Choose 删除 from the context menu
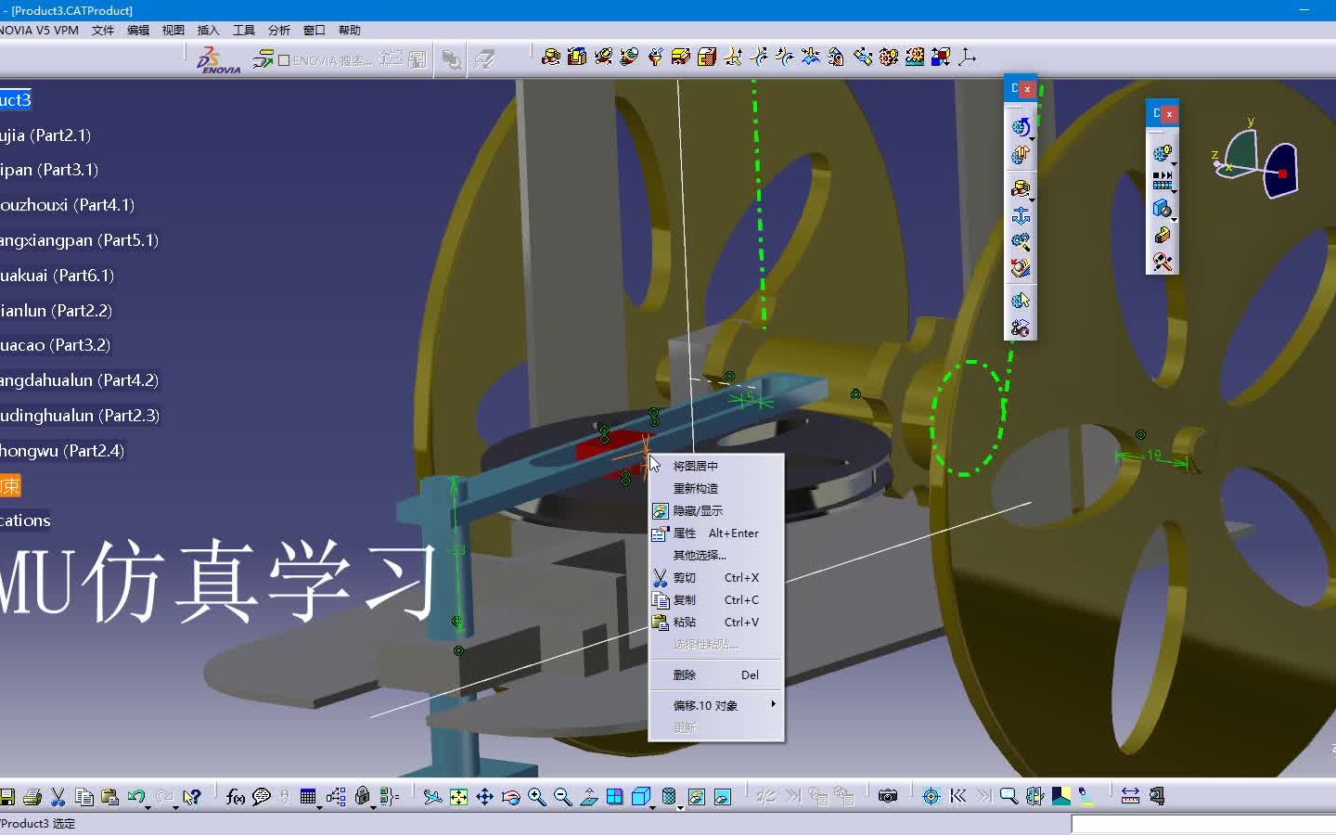 [x=684, y=674]
